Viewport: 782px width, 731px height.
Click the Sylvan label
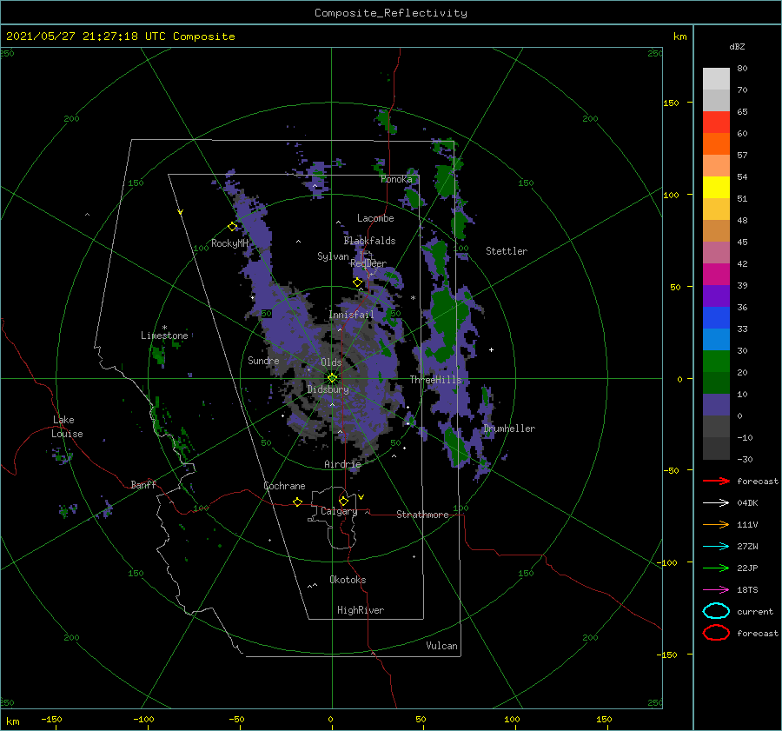click(x=333, y=256)
